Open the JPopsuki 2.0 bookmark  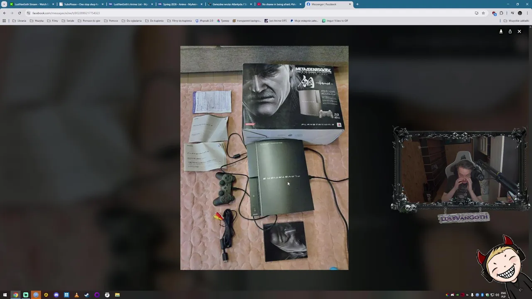click(204, 20)
